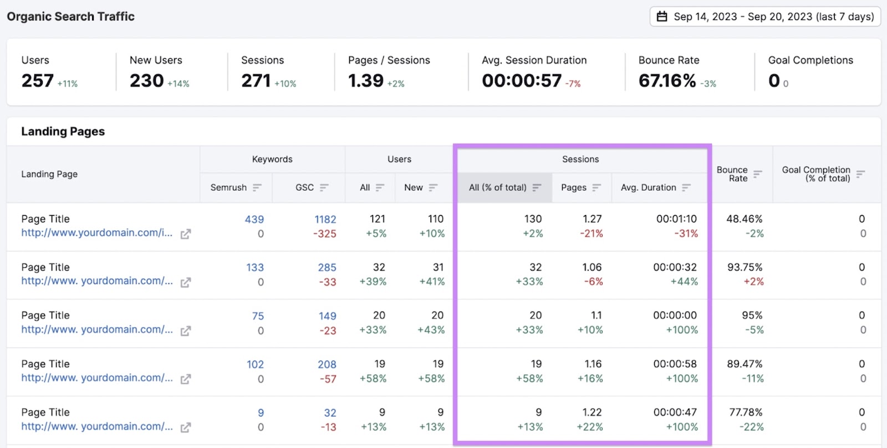Open second landing page in new tab
The image size is (887, 448).
tap(186, 282)
